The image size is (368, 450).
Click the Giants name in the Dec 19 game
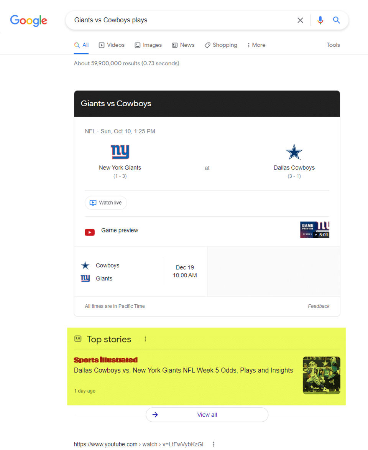(104, 279)
